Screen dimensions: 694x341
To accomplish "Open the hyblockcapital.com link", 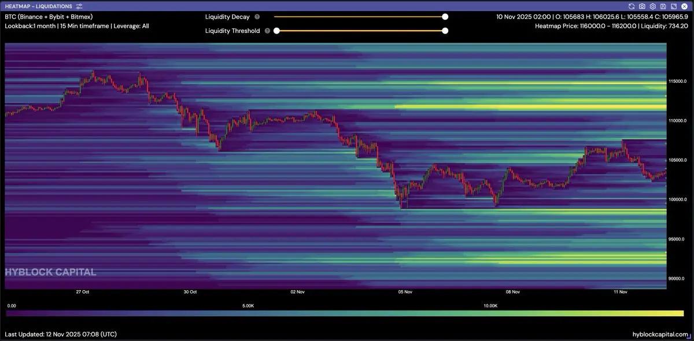I will click(x=660, y=334).
